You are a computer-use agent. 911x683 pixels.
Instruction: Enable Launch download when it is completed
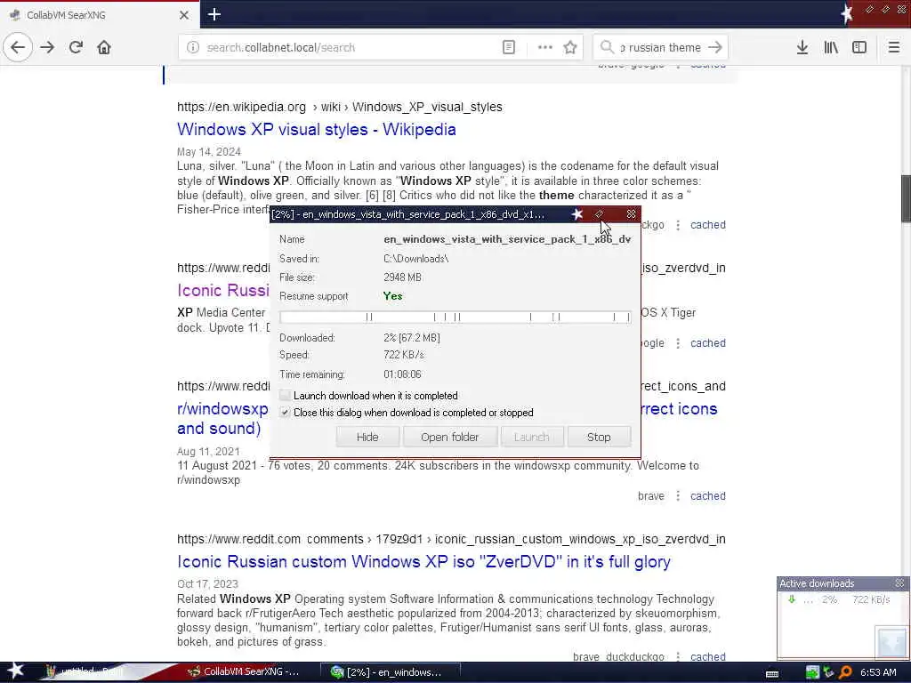point(285,396)
